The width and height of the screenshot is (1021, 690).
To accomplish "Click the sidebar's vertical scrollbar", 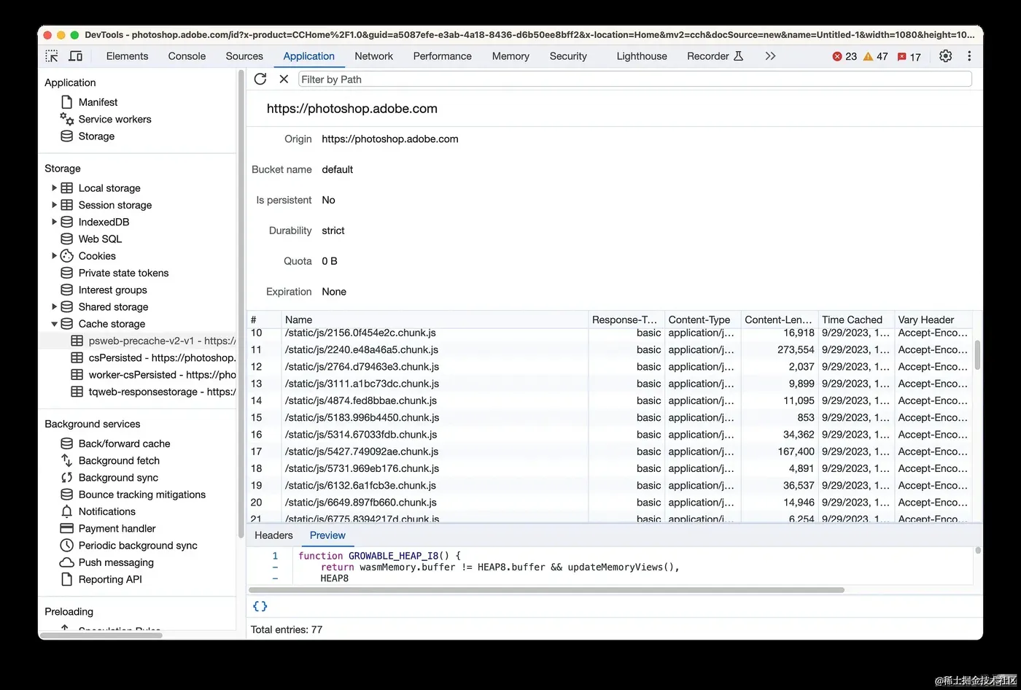I will coord(241,303).
